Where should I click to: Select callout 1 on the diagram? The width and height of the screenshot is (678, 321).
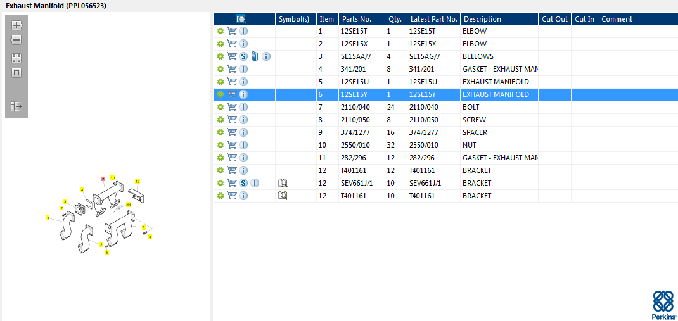click(x=48, y=218)
